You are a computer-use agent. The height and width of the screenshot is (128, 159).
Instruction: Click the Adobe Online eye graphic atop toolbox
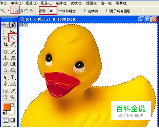9,25
